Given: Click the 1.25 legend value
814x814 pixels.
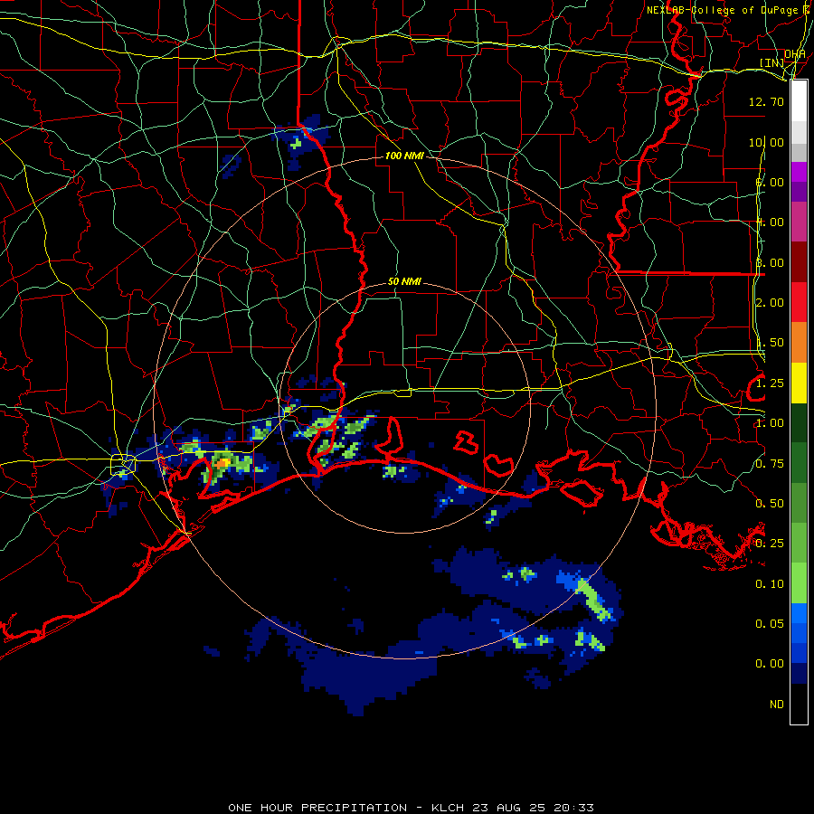Looking at the screenshot, I should point(770,383).
